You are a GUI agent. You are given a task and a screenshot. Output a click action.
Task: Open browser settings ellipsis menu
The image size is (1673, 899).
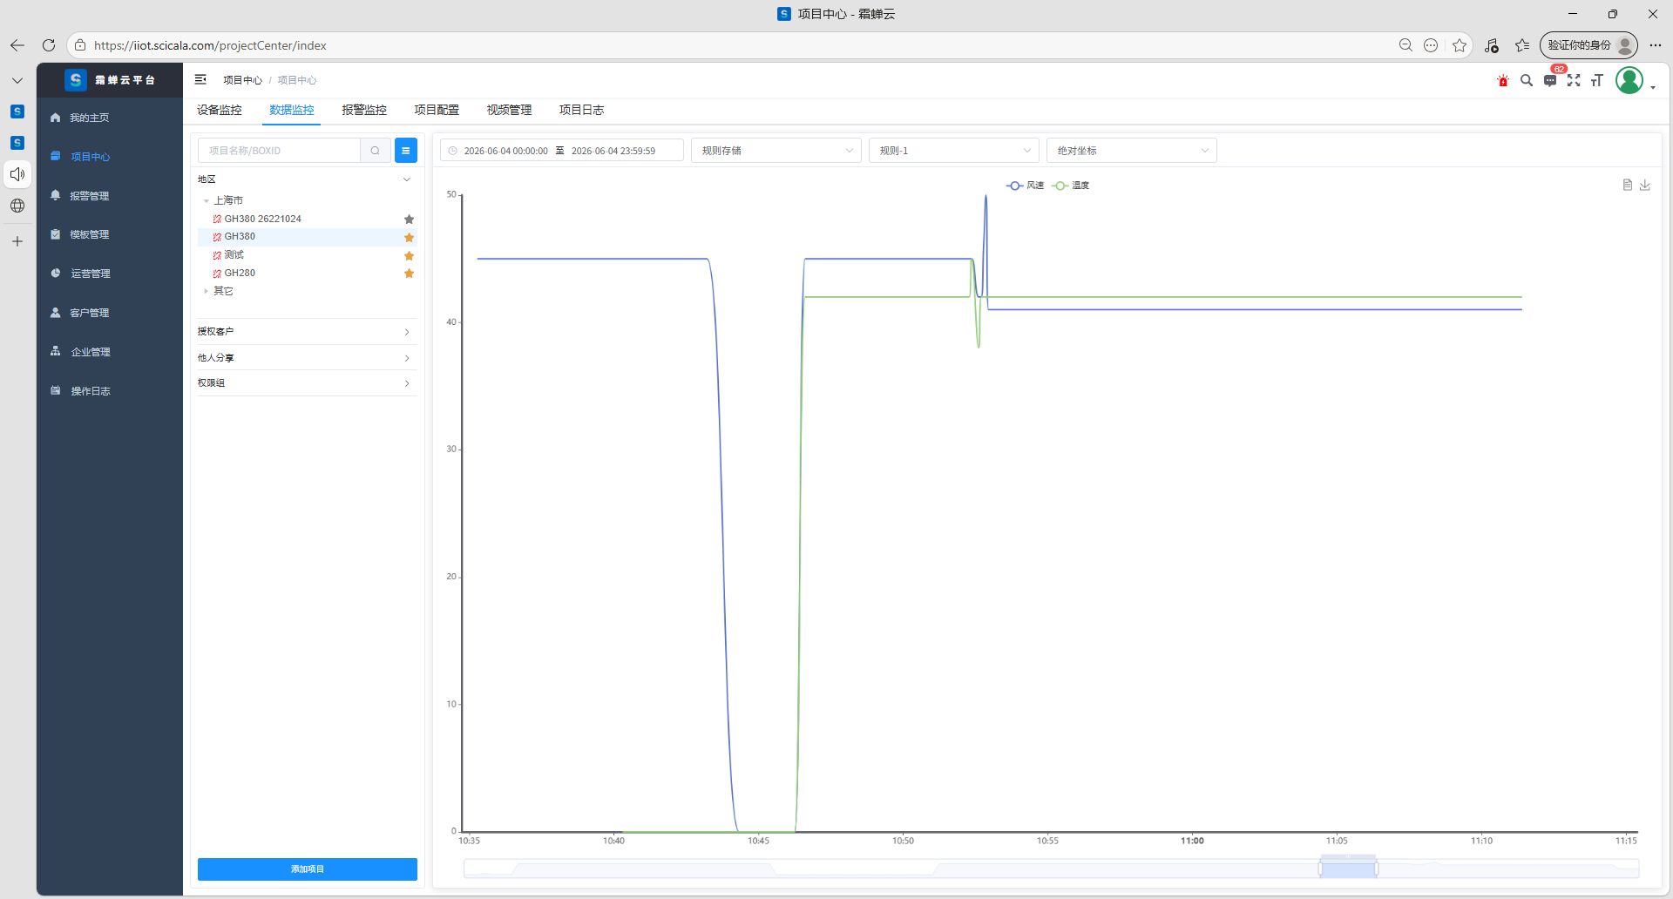(1656, 45)
